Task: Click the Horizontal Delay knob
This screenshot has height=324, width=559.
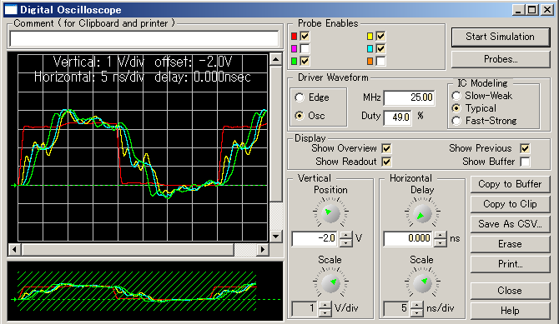Action: (x=422, y=213)
